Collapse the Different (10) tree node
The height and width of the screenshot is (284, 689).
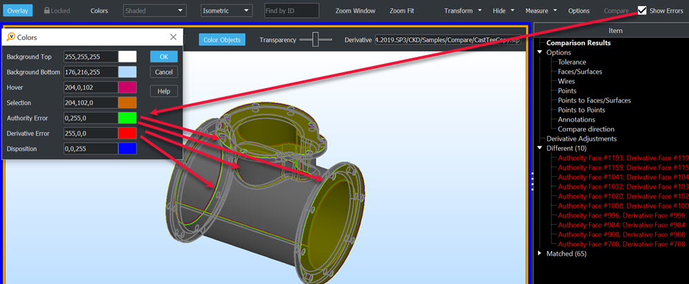[540, 149]
